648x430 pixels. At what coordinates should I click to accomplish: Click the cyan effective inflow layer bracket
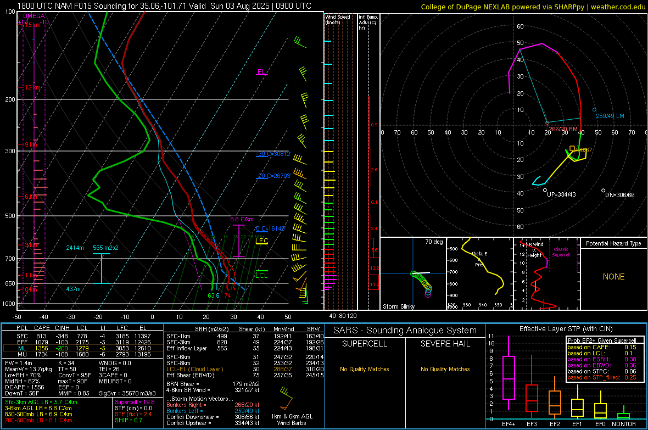tap(101, 269)
